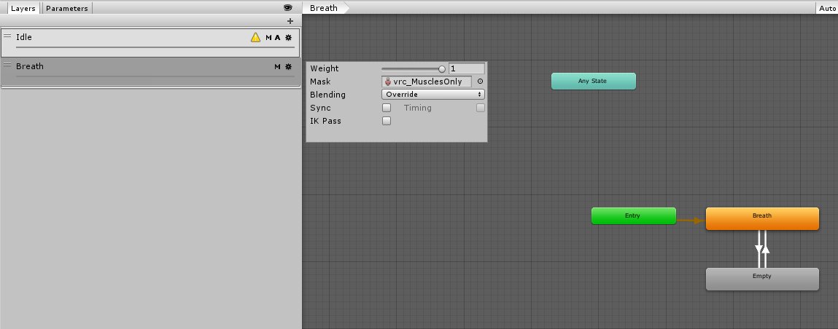The width and height of the screenshot is (838, 329).
Task: Switch to the Parameters tab
Action: [67, 8]
